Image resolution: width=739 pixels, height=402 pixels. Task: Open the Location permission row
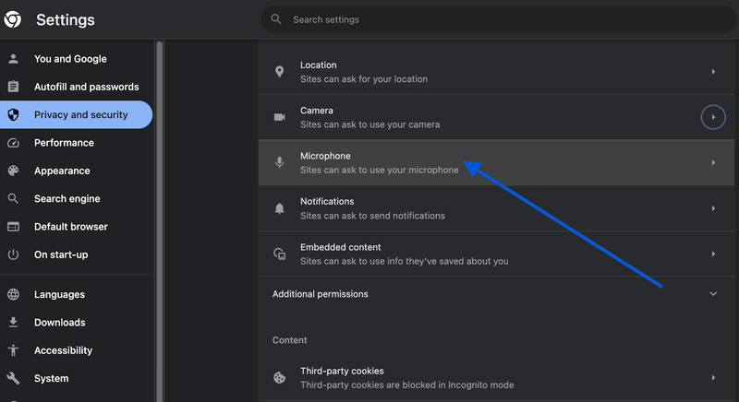[x=496, y=72]
